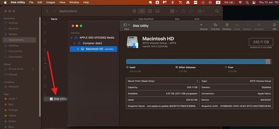279x129 pixels.
Task: Sort Finder list by Date Modified column
Action: tap(146, 19)
